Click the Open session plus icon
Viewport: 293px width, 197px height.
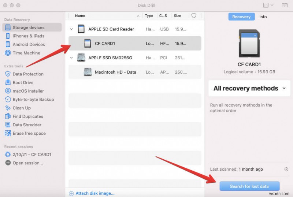click(x=8, y=163)
